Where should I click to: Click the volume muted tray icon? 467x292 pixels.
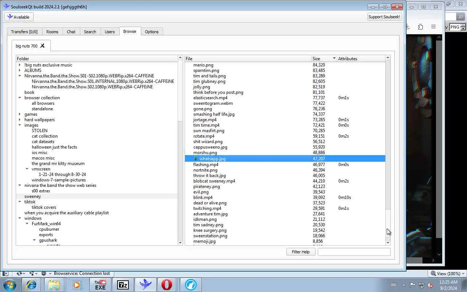431,285
